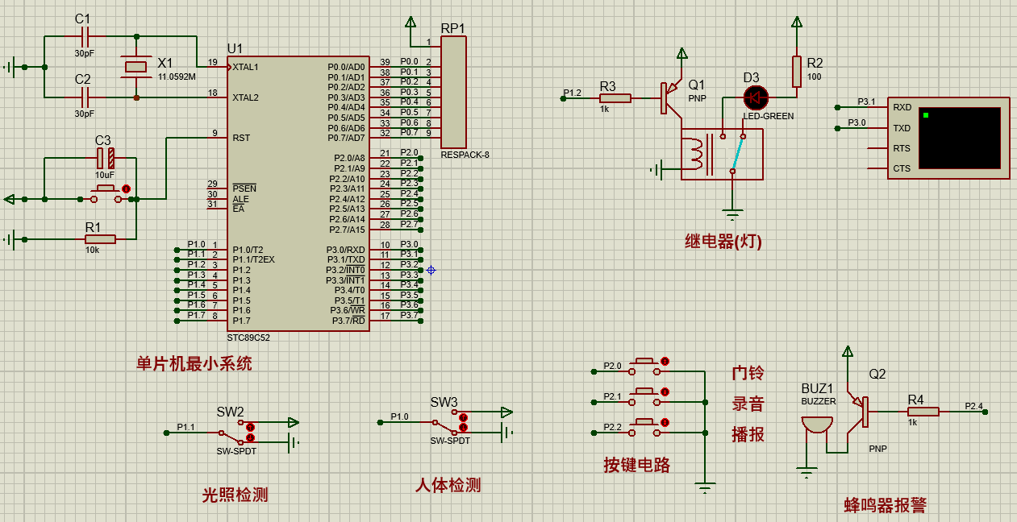The image size is (1017, 522).
Task: Click power terminal arrow above R2
Action: tap(797, 22)
